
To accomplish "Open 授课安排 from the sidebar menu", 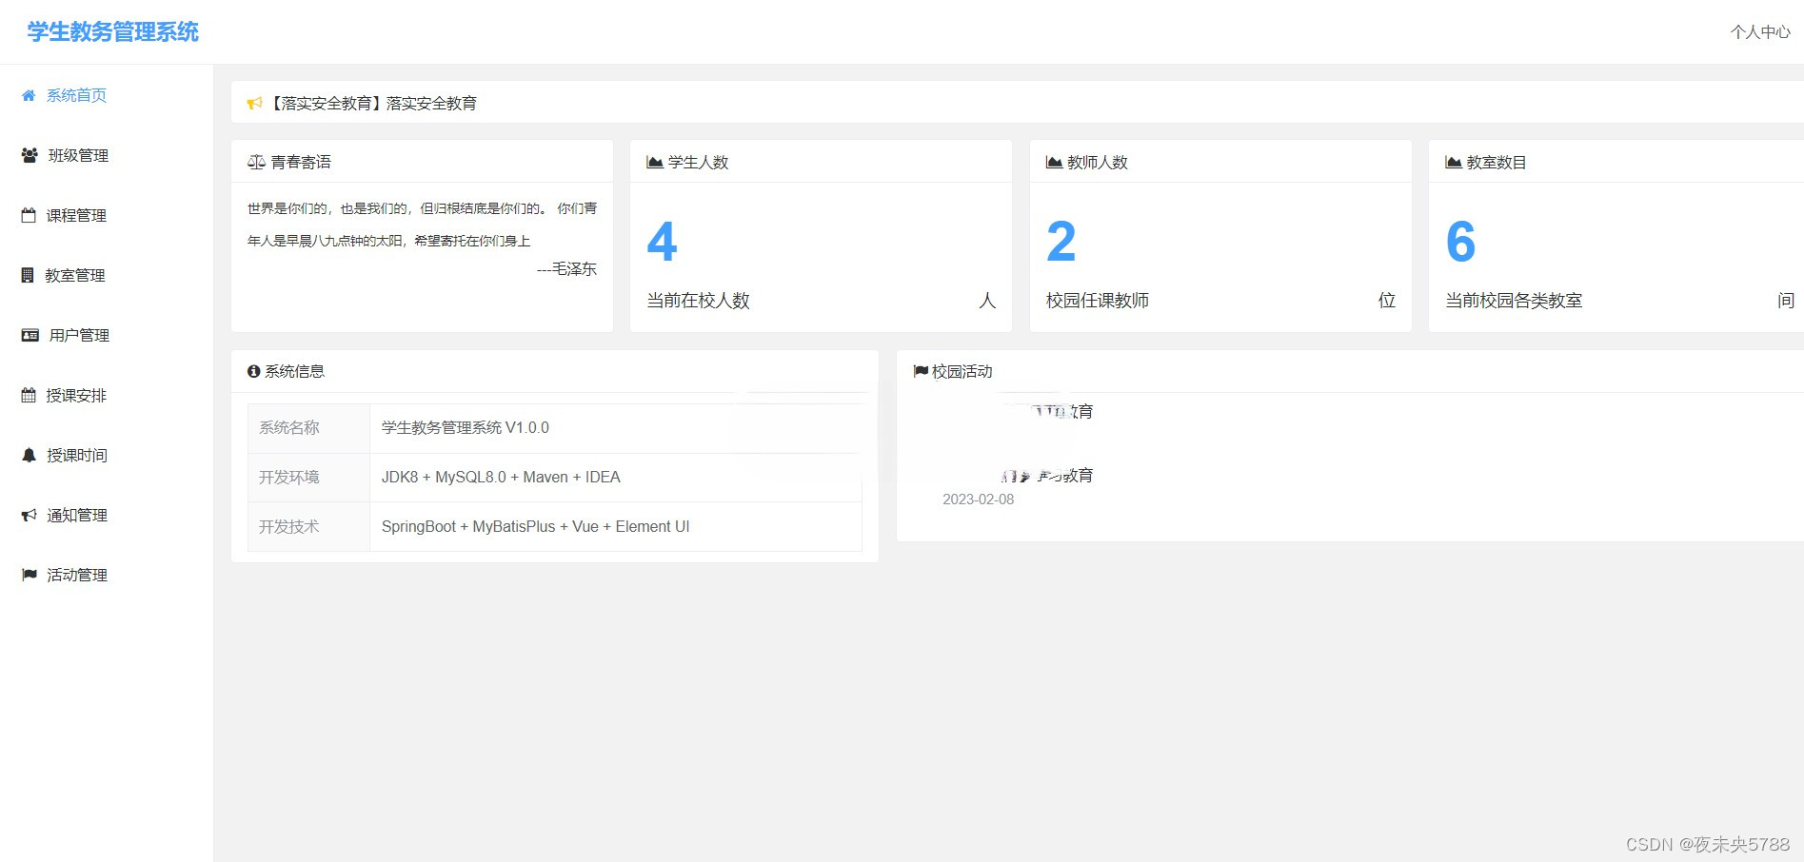I will click(x=76, y=395).
